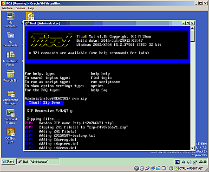Viewport: 209px width, 172px height.
Task: Click the VirtualBox USB devices status icon
Action: coord(147,168)
